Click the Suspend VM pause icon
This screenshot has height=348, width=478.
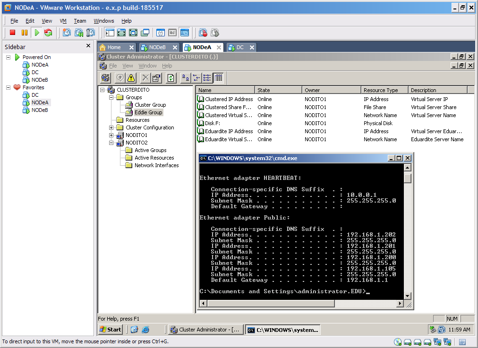click(x=25, y=33)
